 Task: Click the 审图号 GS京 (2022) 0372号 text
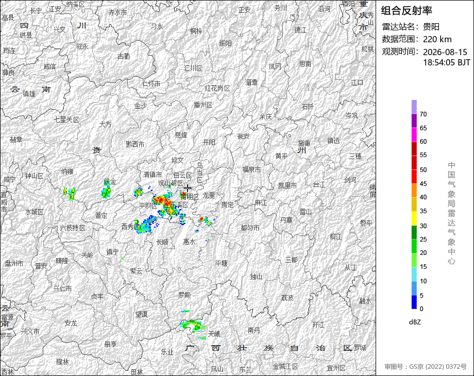point(426,367)
